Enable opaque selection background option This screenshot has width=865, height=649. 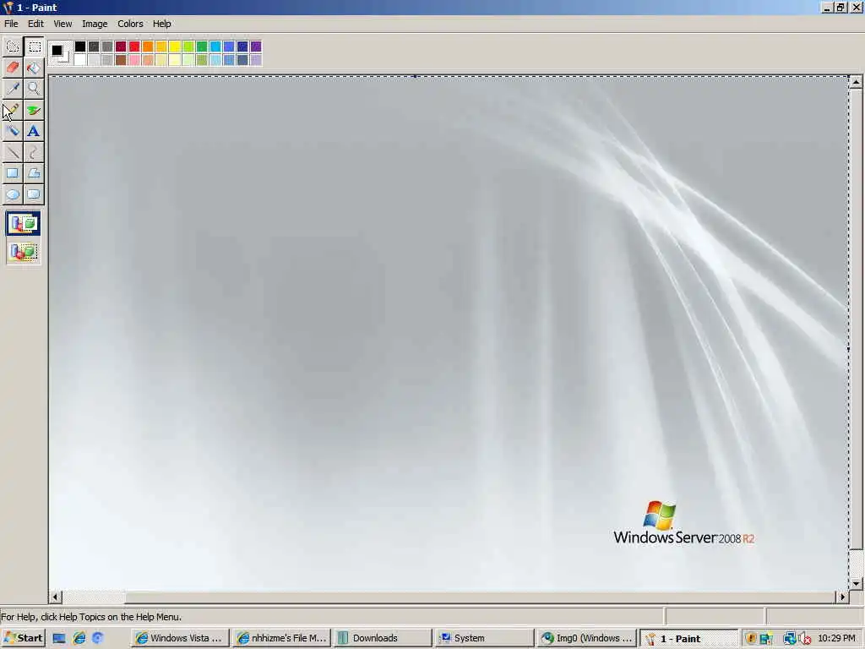[x=23, y=223]
